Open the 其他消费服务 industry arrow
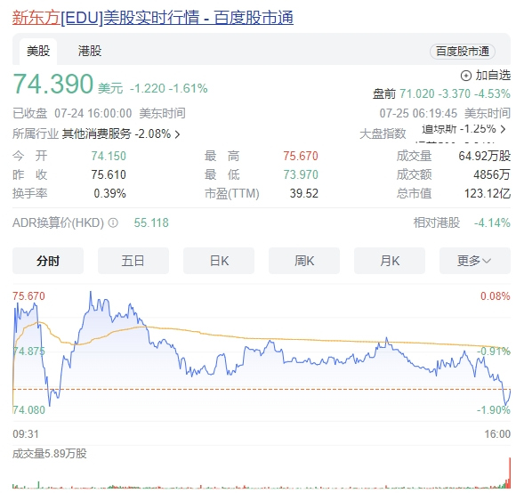This screenshot has width=516, height=493. (x=177, y=134)
